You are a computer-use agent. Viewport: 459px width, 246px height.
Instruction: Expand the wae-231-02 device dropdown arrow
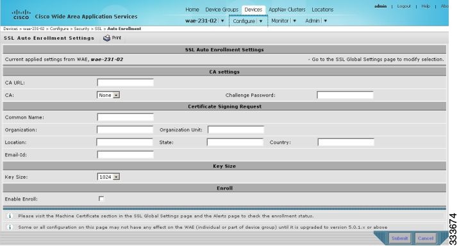[222, 20]
